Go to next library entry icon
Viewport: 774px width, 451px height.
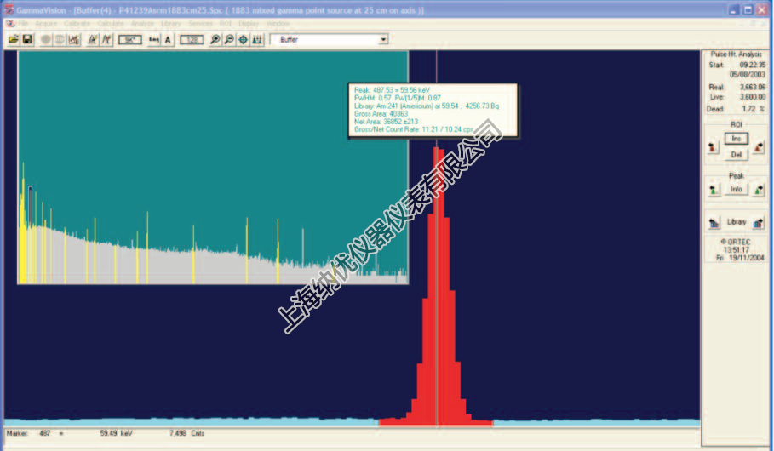758,223
